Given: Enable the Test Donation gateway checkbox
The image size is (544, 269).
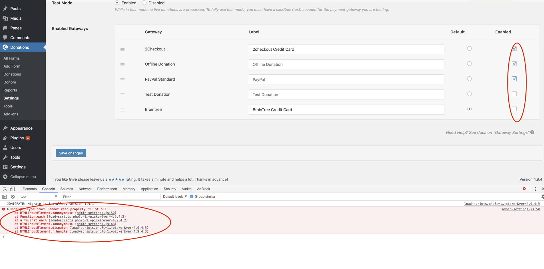Looking at the screenshot, I should tap(514, 94).
